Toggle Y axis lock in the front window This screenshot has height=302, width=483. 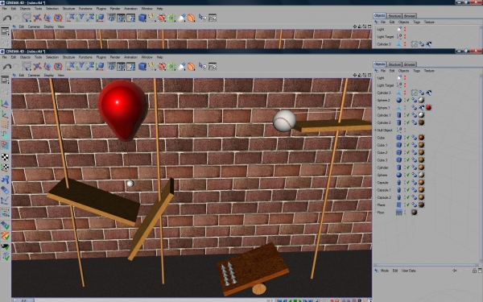[80, 66]
